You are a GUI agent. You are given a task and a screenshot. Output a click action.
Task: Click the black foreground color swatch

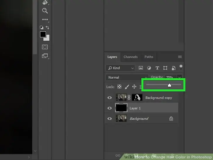pos(43,34)
